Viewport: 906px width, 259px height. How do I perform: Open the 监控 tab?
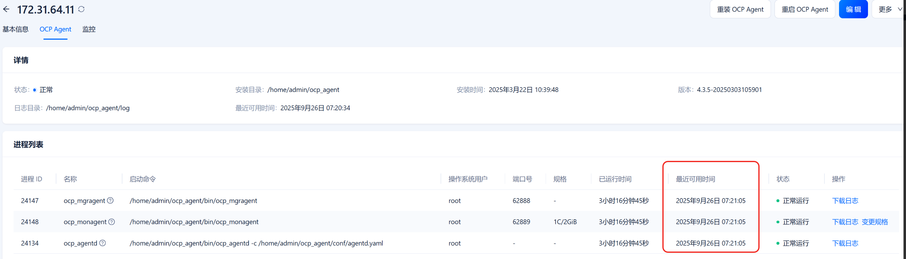point(89,29)
